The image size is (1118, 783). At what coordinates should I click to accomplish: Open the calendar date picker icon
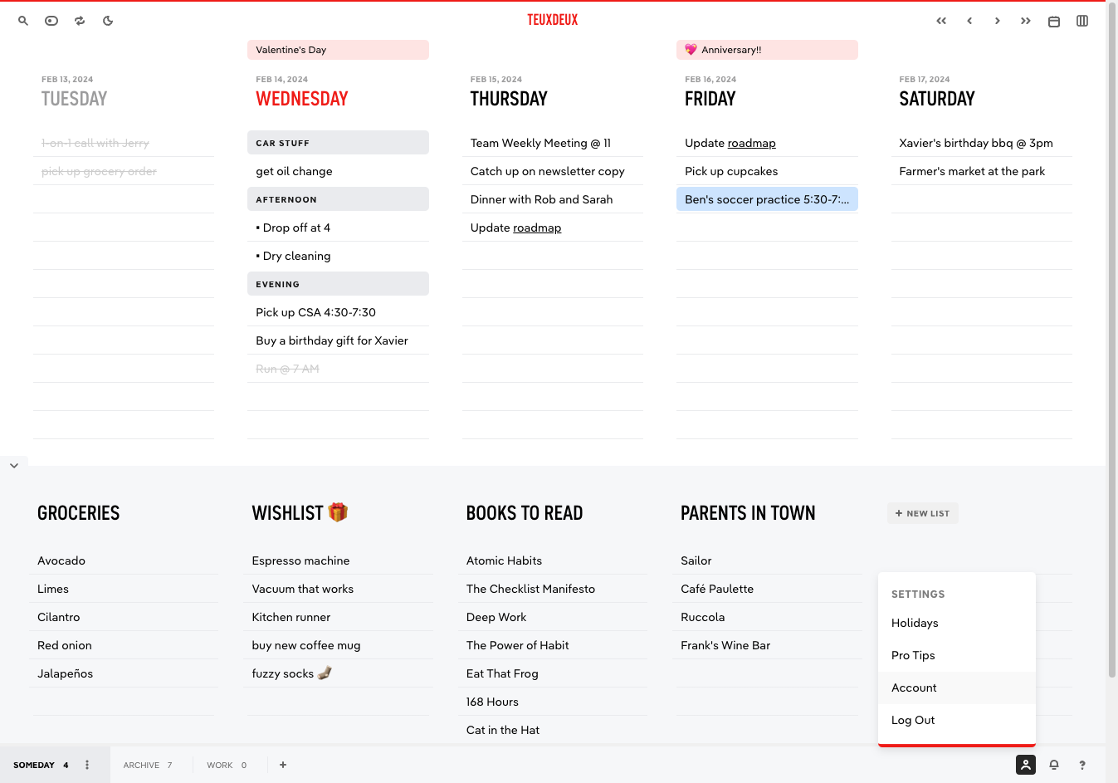pyautogui.click(x=1054, y=21)
